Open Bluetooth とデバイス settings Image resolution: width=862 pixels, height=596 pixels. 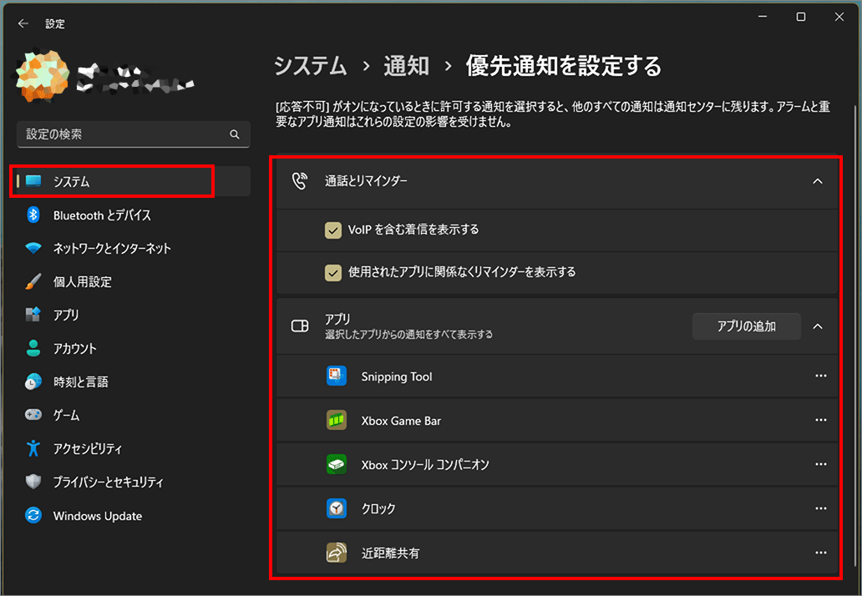(x=133, y=215)
